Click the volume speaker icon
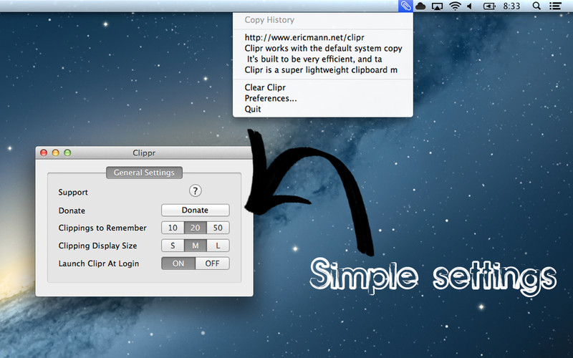 click(x=470, y=6)
